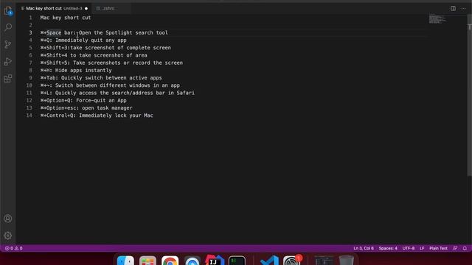Open the Run and Debug view
Image resolution: width=472 pixels, height=265 pixels.
[8, 62]
